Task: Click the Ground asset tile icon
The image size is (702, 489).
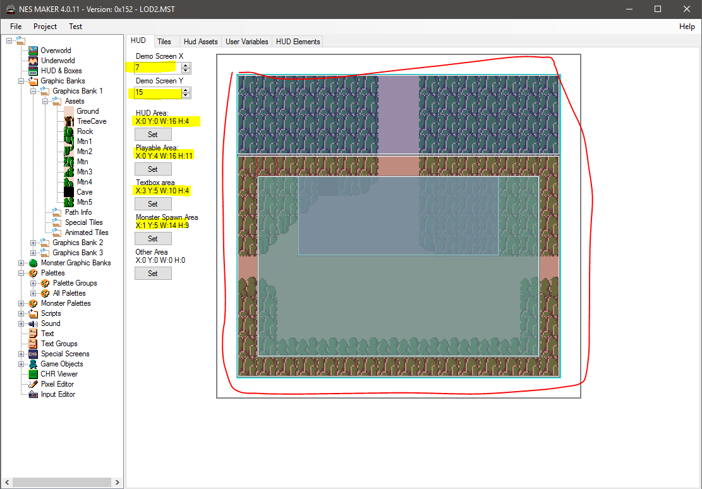Action: tap(69, 111)
